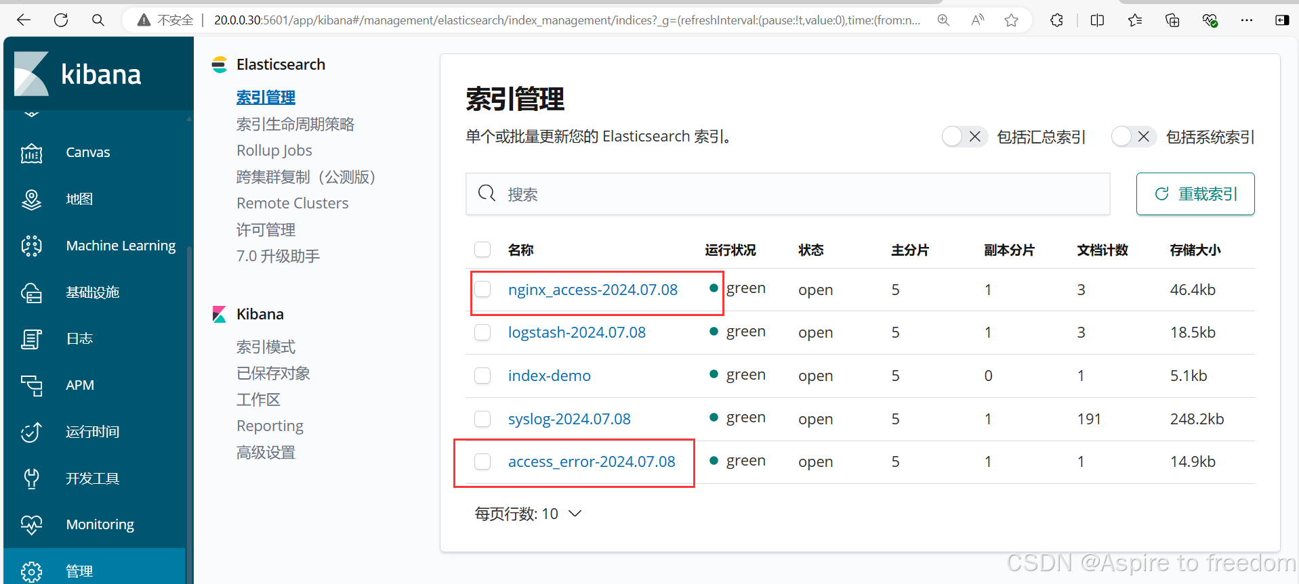Sort by Primaries (主分片) column header
The image size is (1299, 584).
point(910,250)
